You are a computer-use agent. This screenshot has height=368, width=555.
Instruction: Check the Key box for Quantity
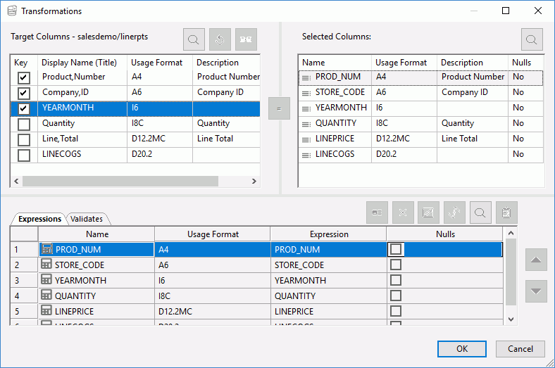(24, 124)
